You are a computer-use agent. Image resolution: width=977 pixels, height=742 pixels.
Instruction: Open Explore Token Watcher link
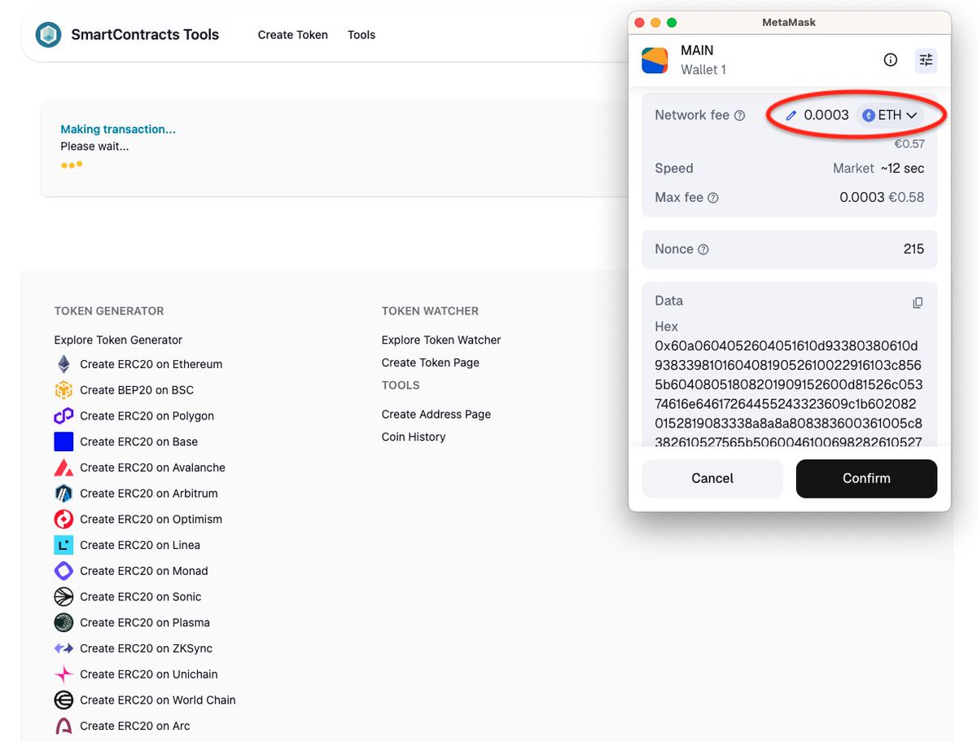pos(441,340)
